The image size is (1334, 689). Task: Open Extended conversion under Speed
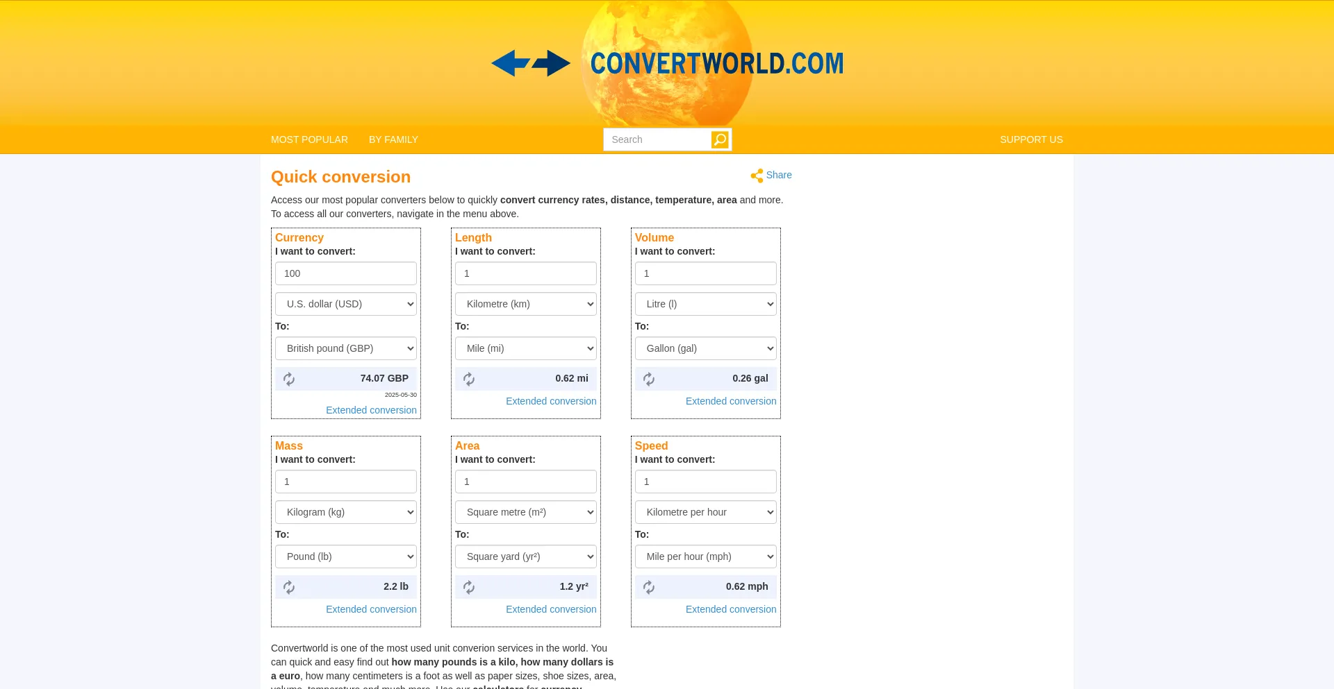(731, 609)
